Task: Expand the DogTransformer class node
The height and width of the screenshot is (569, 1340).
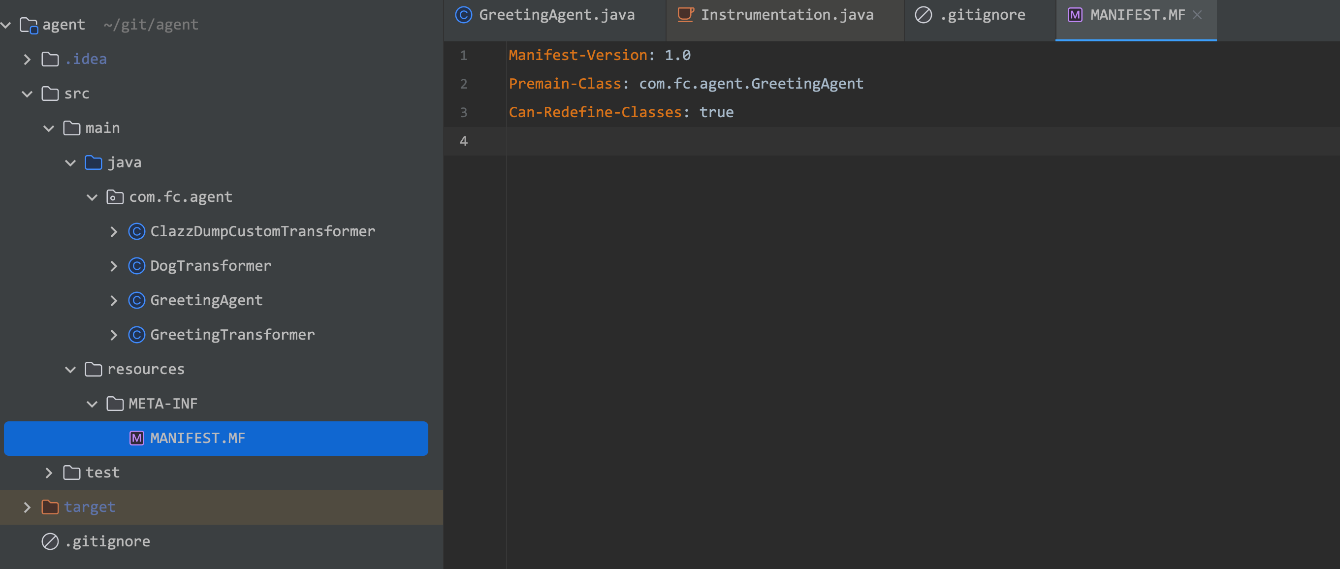Action: click(114, 266)
